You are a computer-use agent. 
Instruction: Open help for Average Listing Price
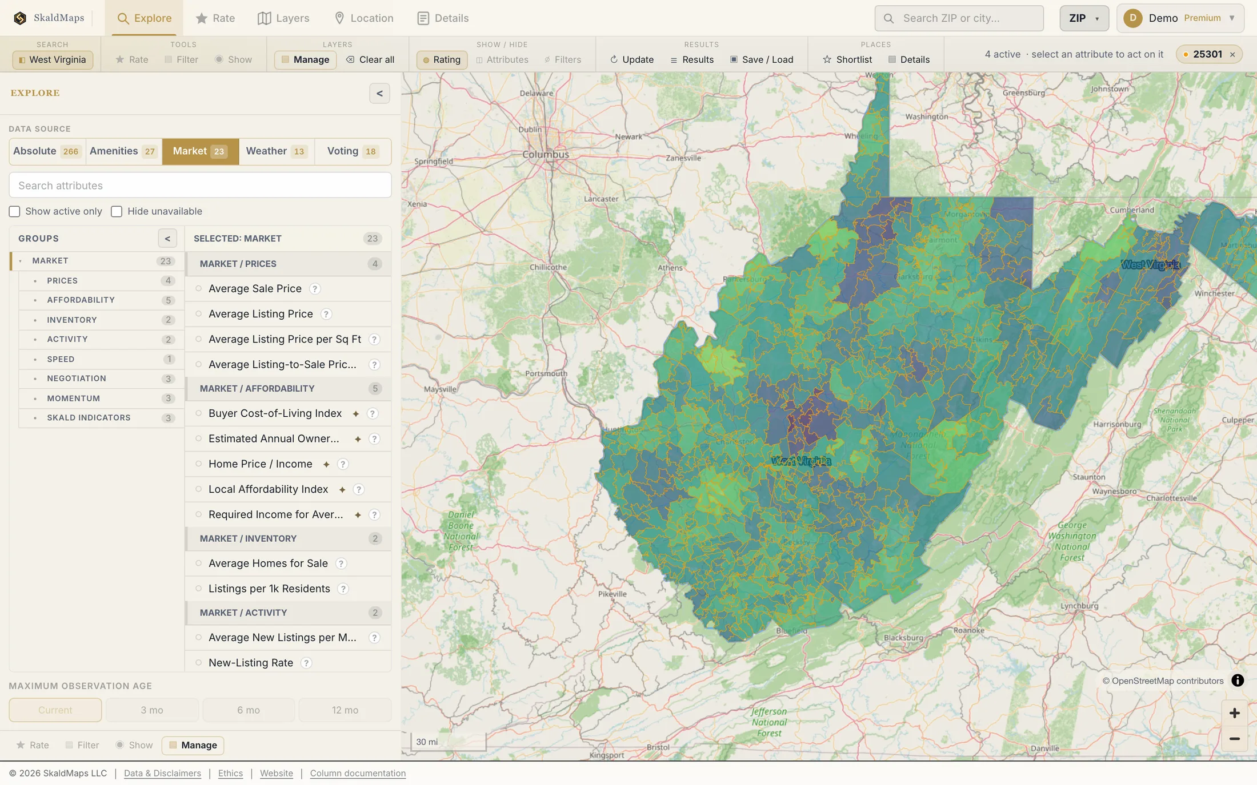[326, 314]
